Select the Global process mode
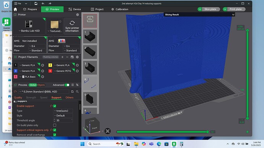Image resolution: width=264 pixels, height=148 pixels. click(x=33, y=85)
